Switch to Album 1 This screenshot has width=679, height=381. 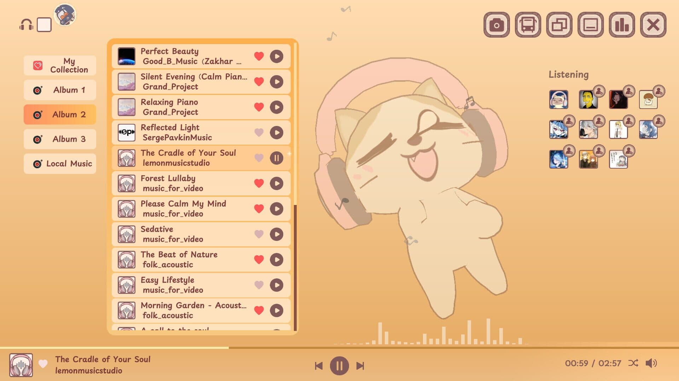pyautogui.click(x=60, y=90)
